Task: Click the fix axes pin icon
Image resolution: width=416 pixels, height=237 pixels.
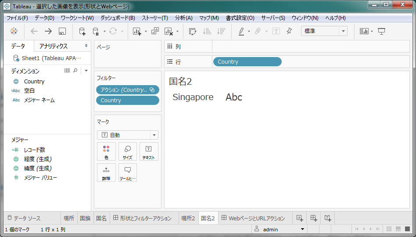Action: 289,31
